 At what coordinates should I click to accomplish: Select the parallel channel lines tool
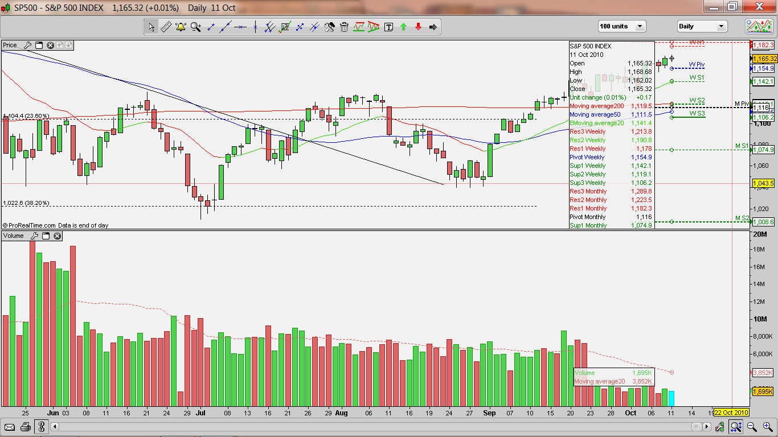[x=270, y=27]
